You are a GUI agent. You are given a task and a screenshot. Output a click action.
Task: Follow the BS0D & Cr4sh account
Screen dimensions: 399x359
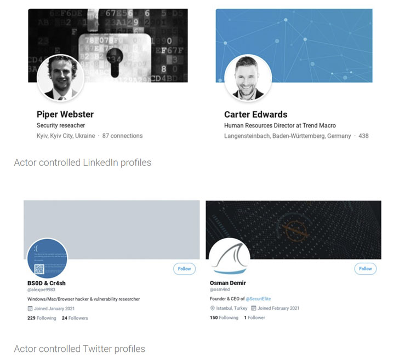pyautogui.click(x=184, y=269)
